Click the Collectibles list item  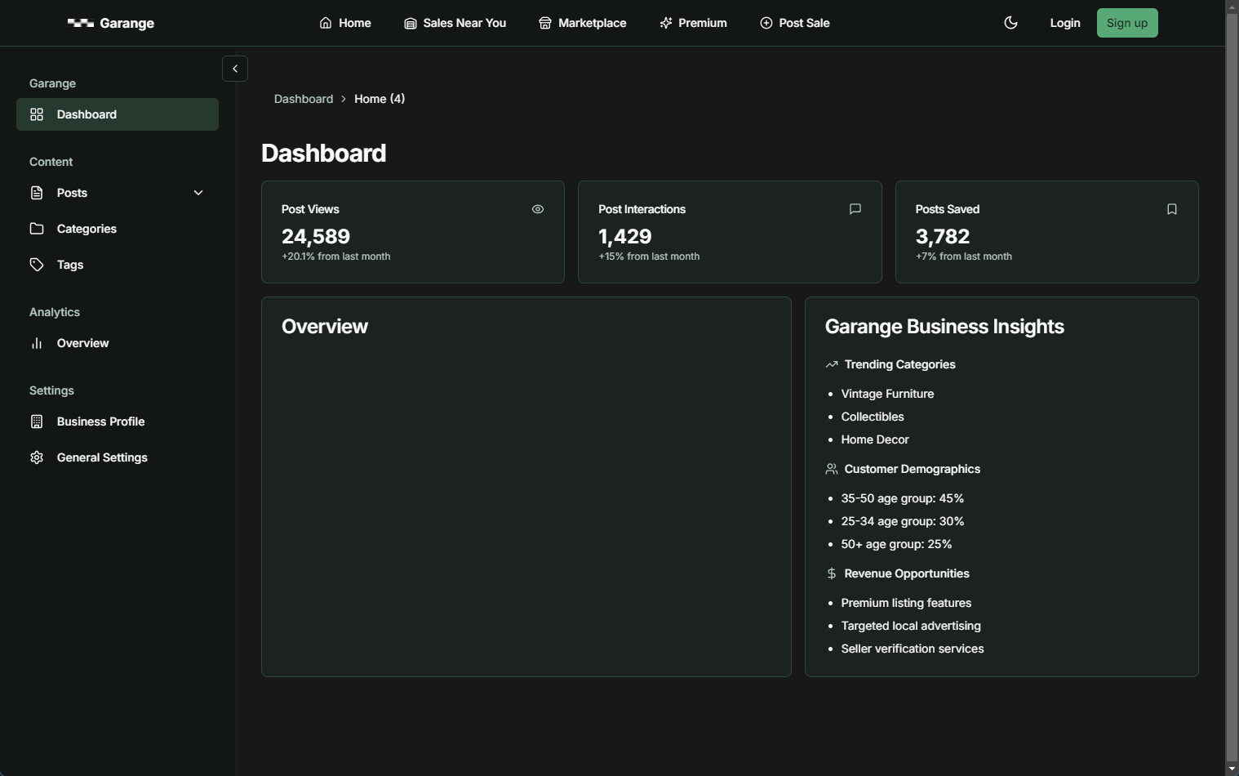pyautogui.click(x=873, y=417)
